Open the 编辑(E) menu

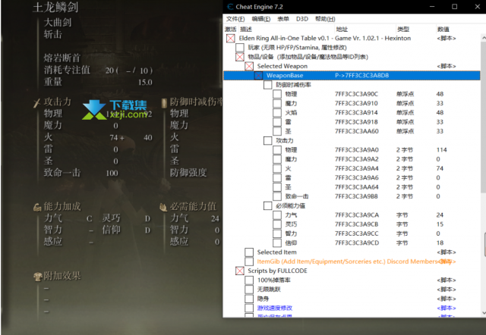pos(261,19)
